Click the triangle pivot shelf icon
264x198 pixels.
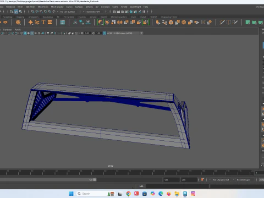pyautogui.click(x=75, y=23)
